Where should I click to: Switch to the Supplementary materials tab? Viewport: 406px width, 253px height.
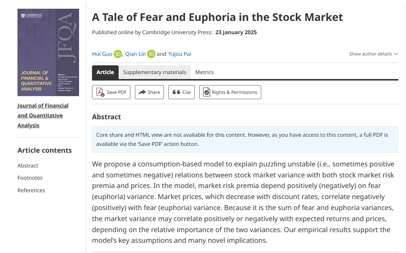pos(154,72)
